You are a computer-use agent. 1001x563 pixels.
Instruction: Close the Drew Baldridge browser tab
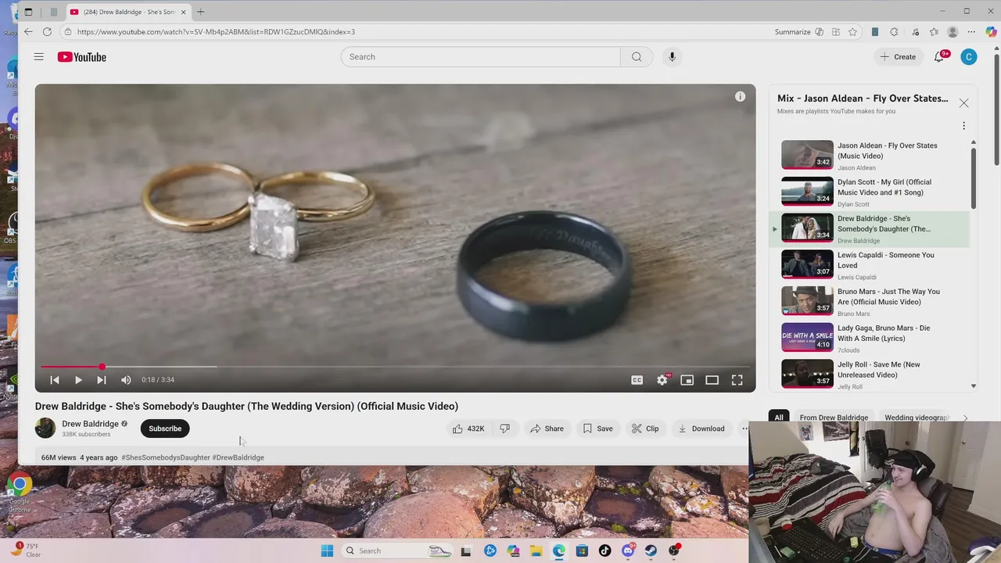click(184, 12)
